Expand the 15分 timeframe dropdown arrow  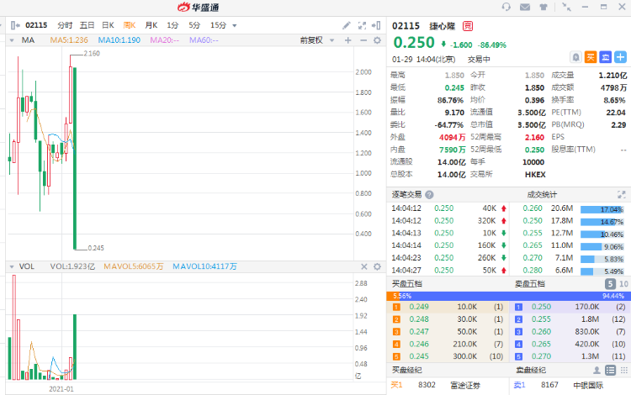[234, 25]
